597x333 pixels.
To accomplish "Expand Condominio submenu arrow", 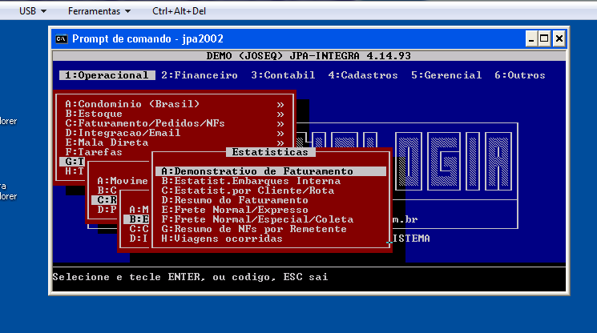I will point(280,105).
